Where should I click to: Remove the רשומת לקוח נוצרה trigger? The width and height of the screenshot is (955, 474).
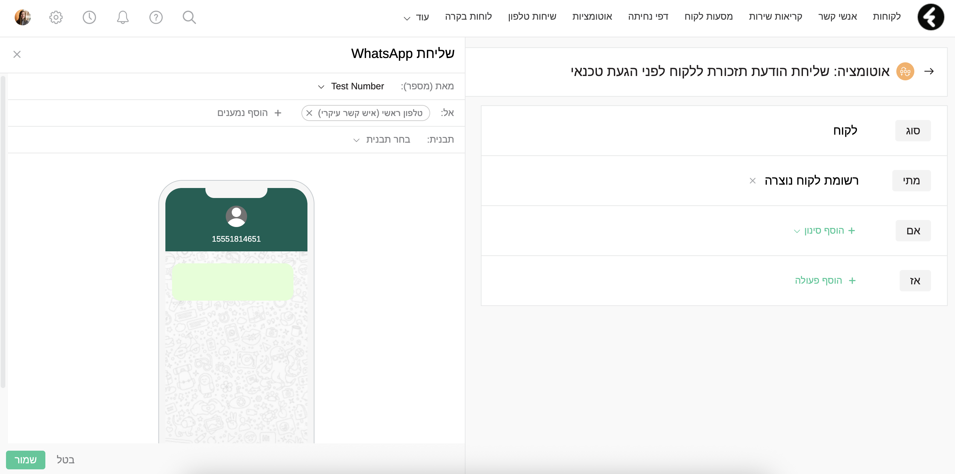point(753,181)
